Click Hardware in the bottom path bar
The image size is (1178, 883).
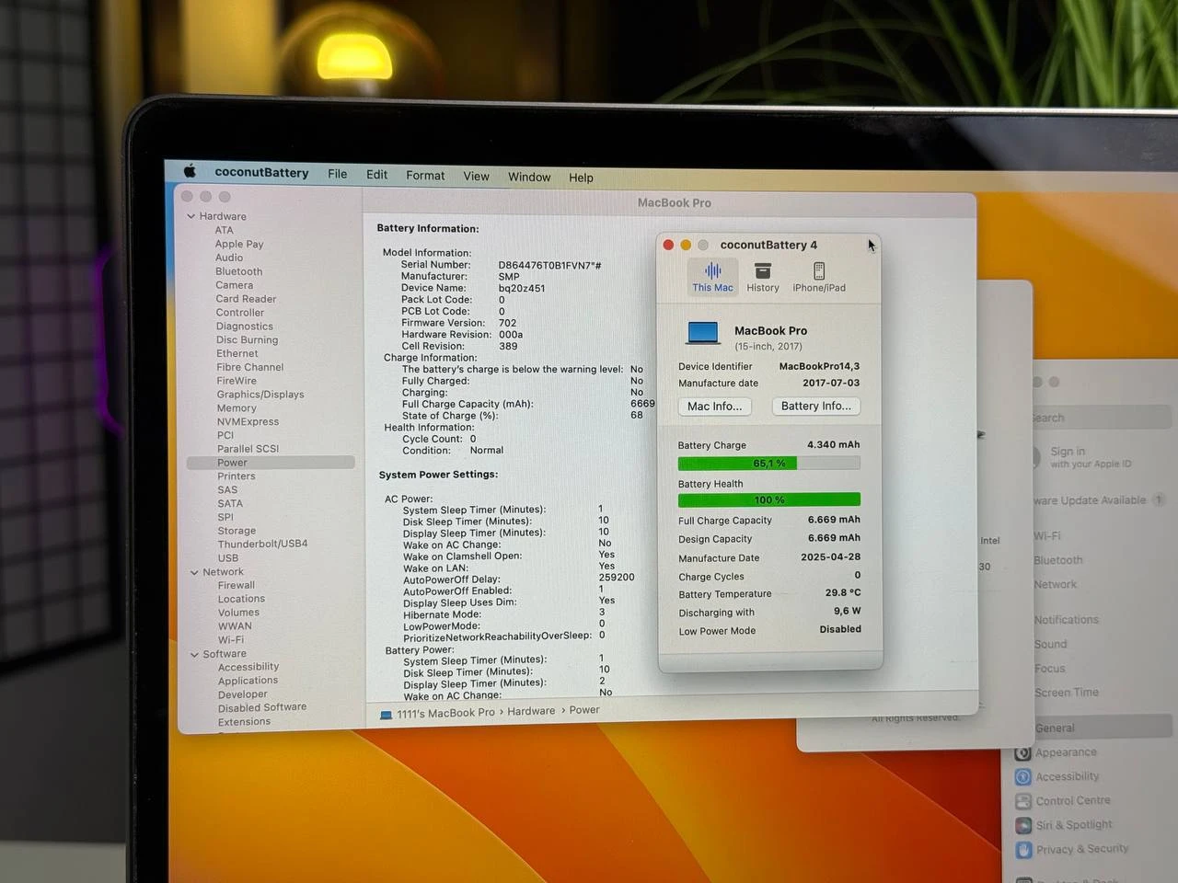pyautogui.click(x=531, y=711)
